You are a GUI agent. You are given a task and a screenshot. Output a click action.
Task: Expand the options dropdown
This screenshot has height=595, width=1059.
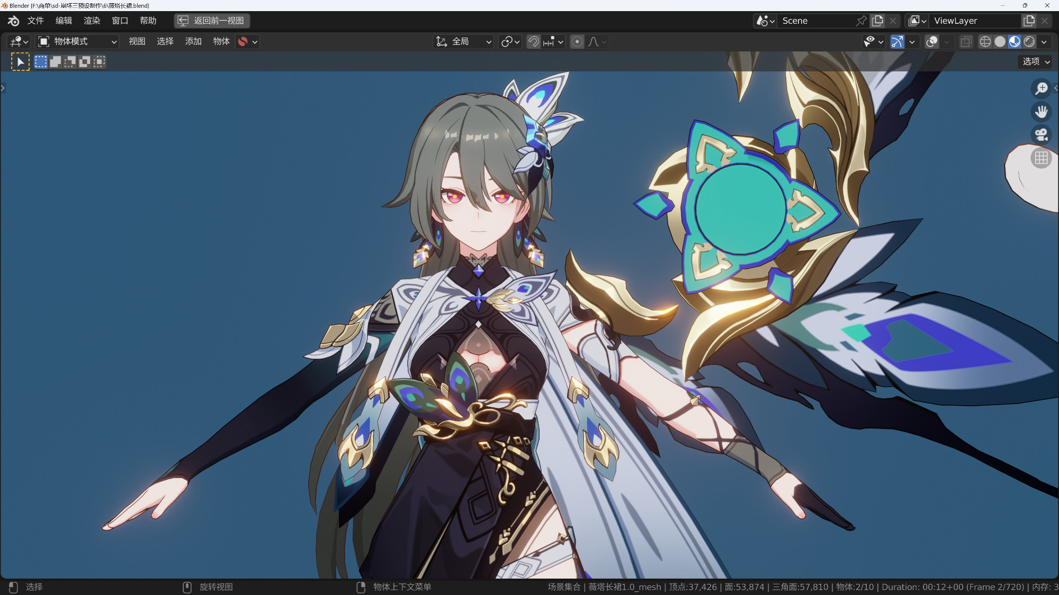pos(1036,62)
